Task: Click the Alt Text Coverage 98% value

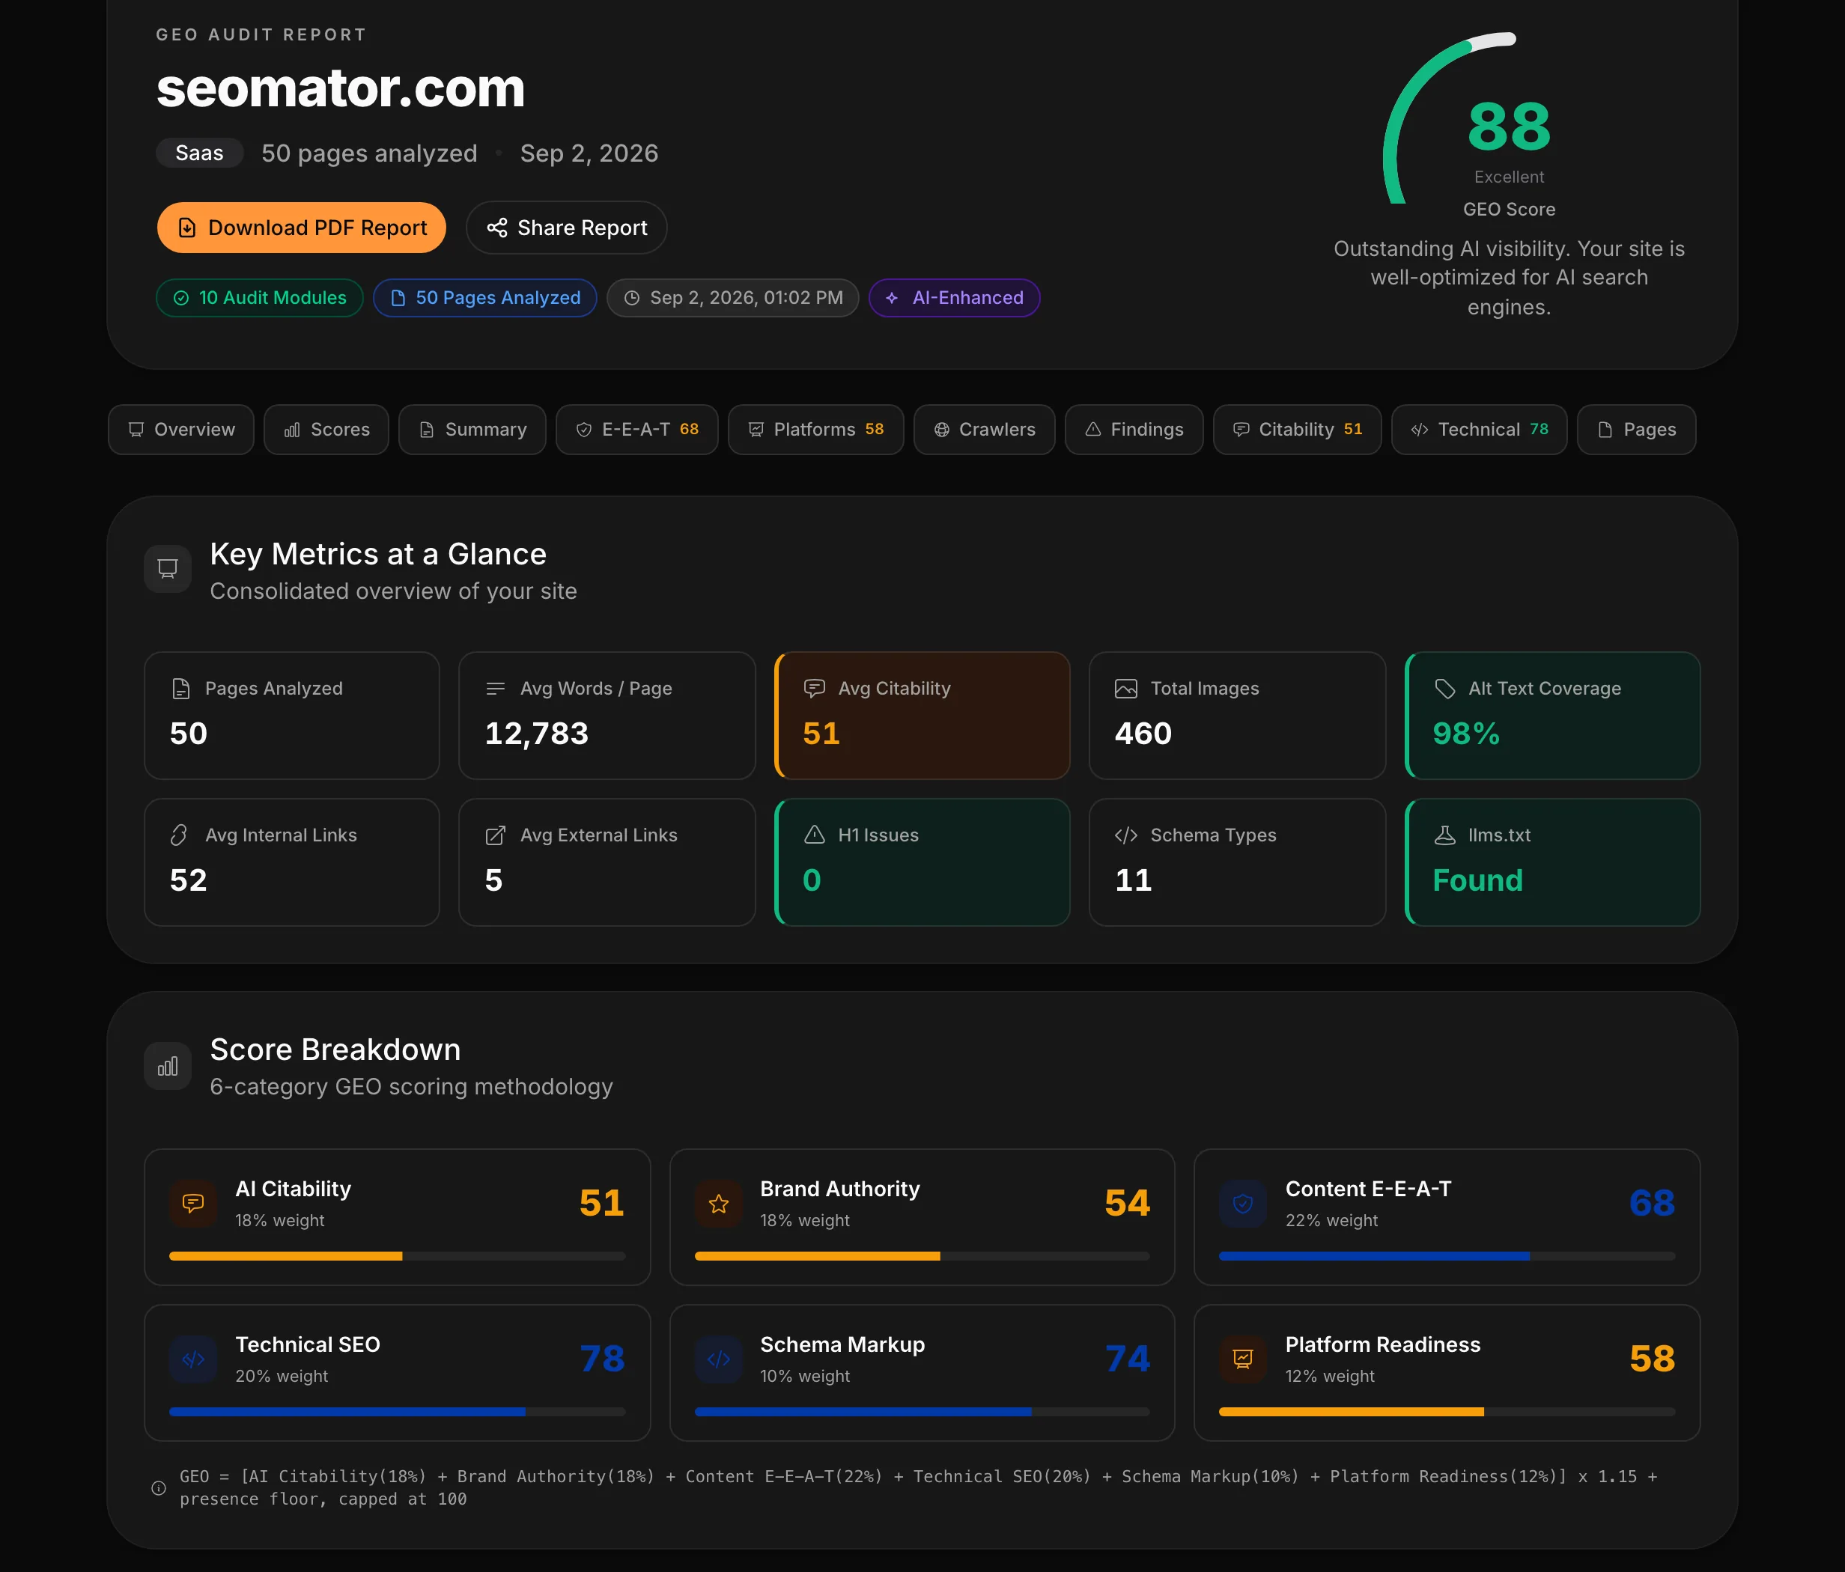Action: [x=1465, y=734]
